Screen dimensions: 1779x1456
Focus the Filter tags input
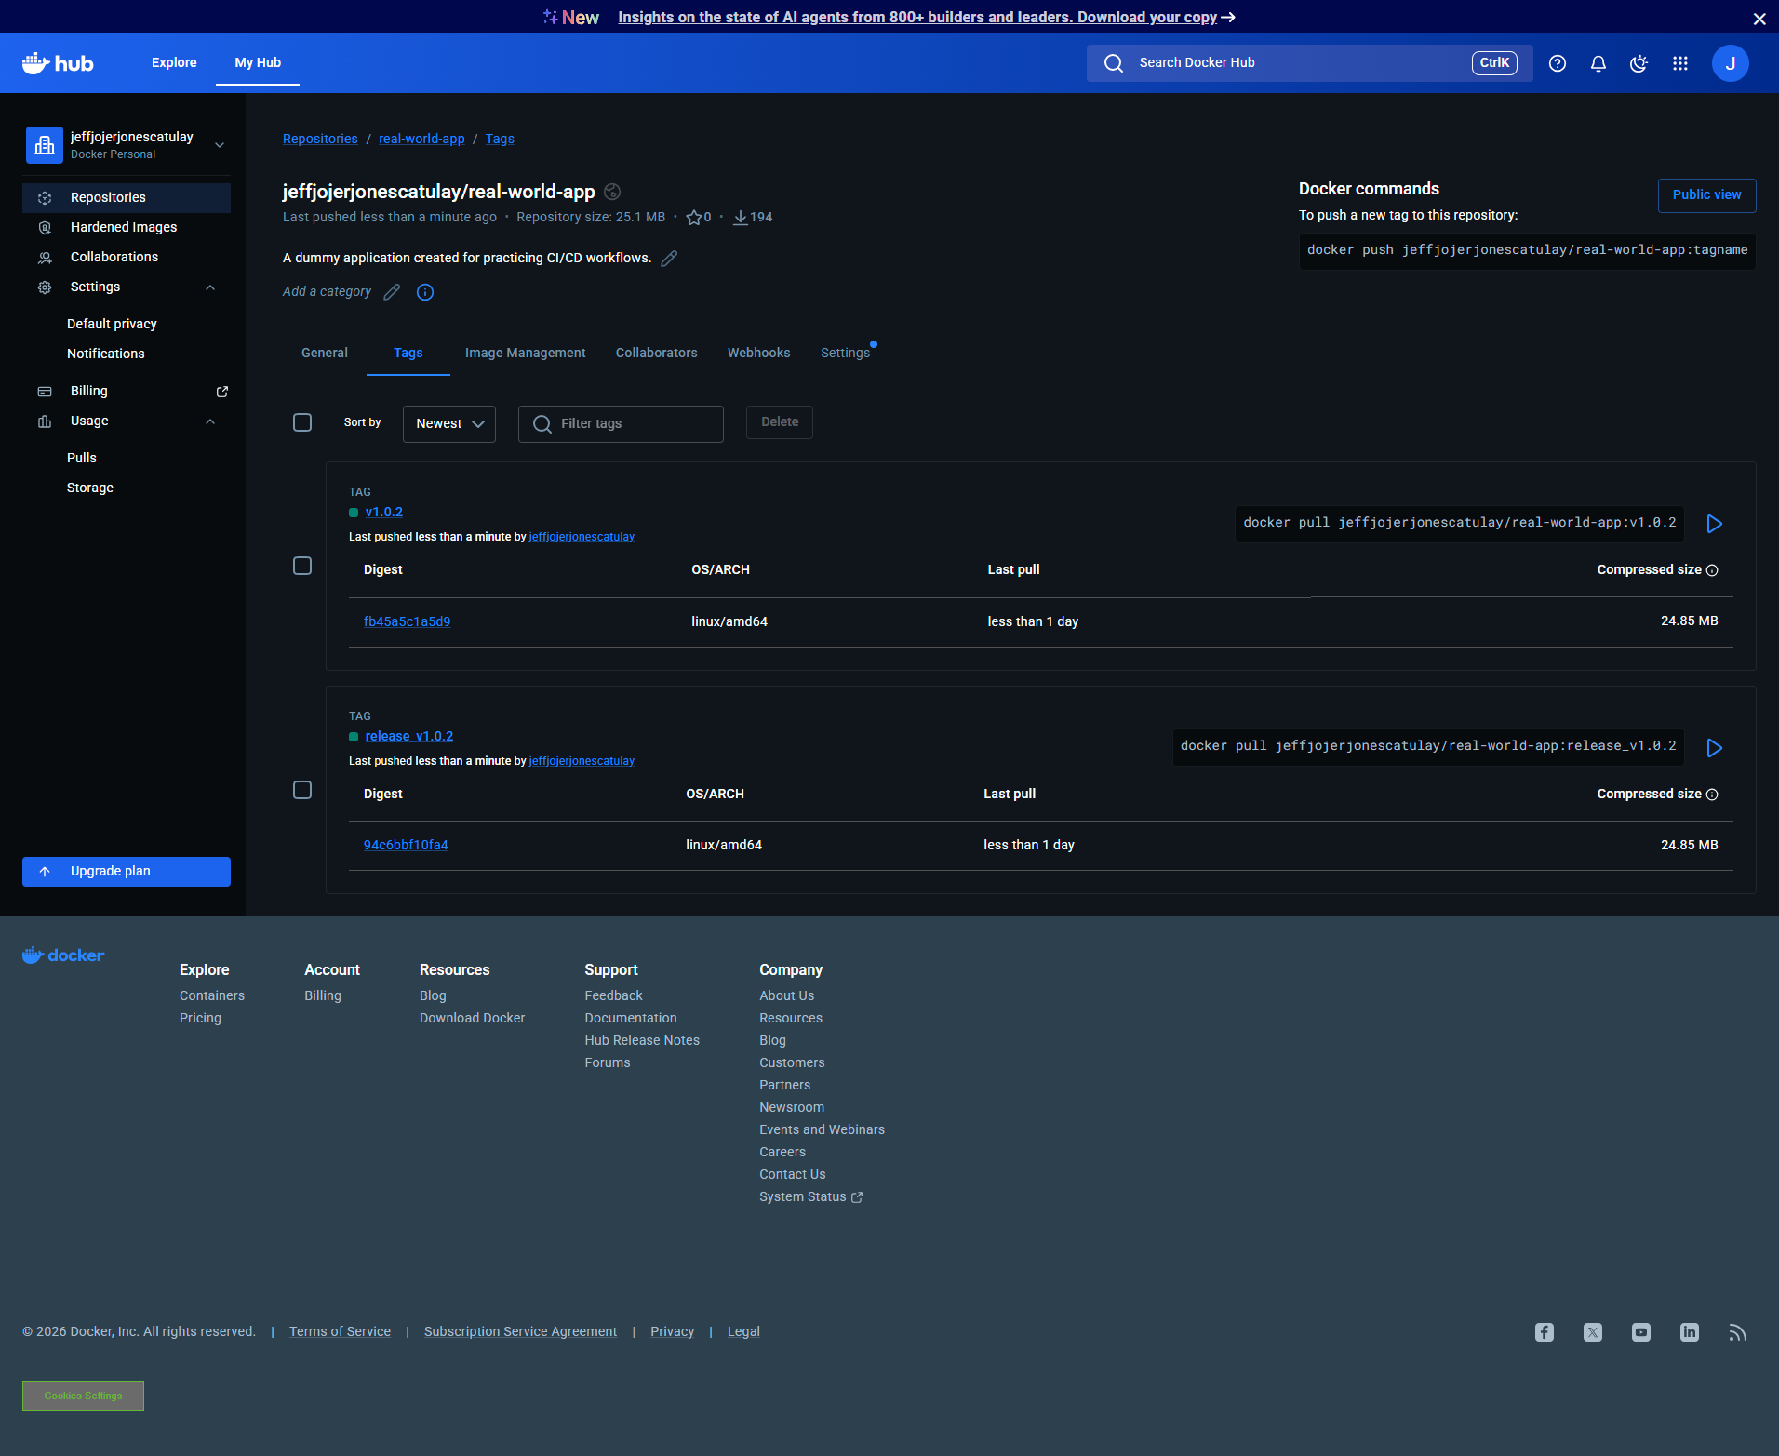click(621, 424)
